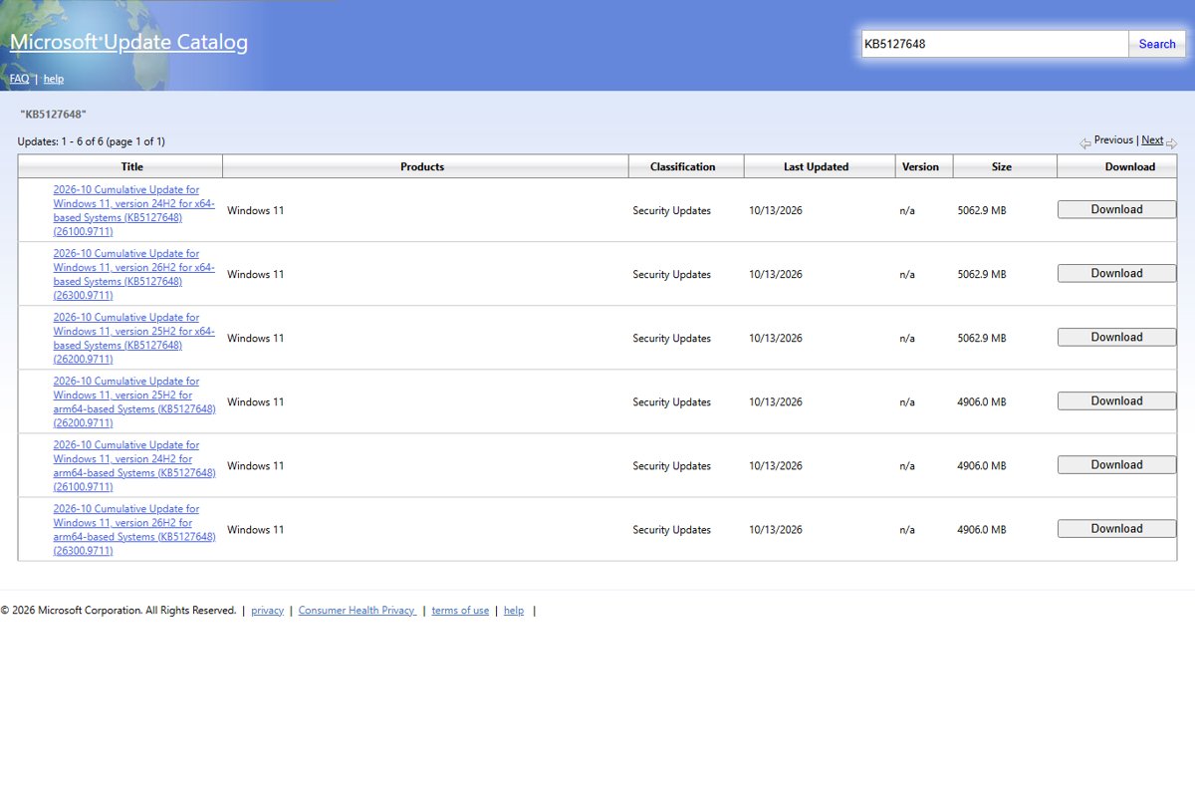Click the Size cell of 25H2 arm64 row
This screenshot has height=787, width=1195.
tap(982, 402)
